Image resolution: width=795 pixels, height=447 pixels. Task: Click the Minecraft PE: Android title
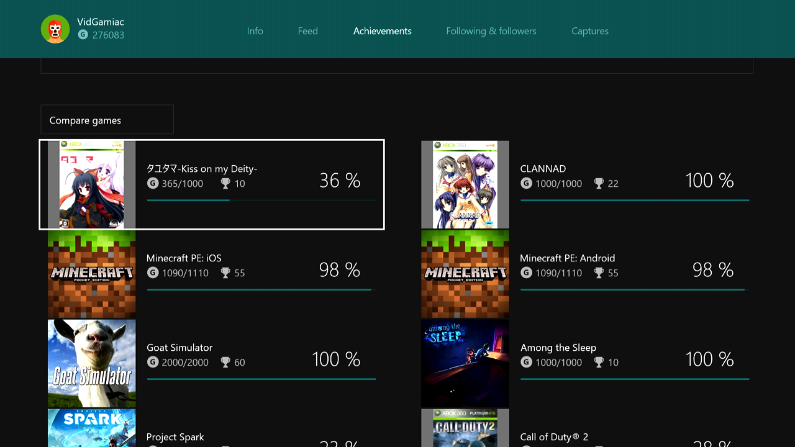[x=568, y=258]
